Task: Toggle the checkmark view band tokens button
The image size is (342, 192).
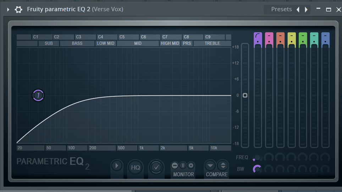Action: [x=156, y=167]
